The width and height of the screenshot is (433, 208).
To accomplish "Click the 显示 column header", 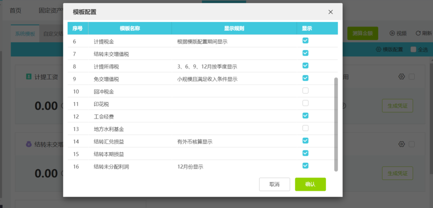I will tap(307, 29).
